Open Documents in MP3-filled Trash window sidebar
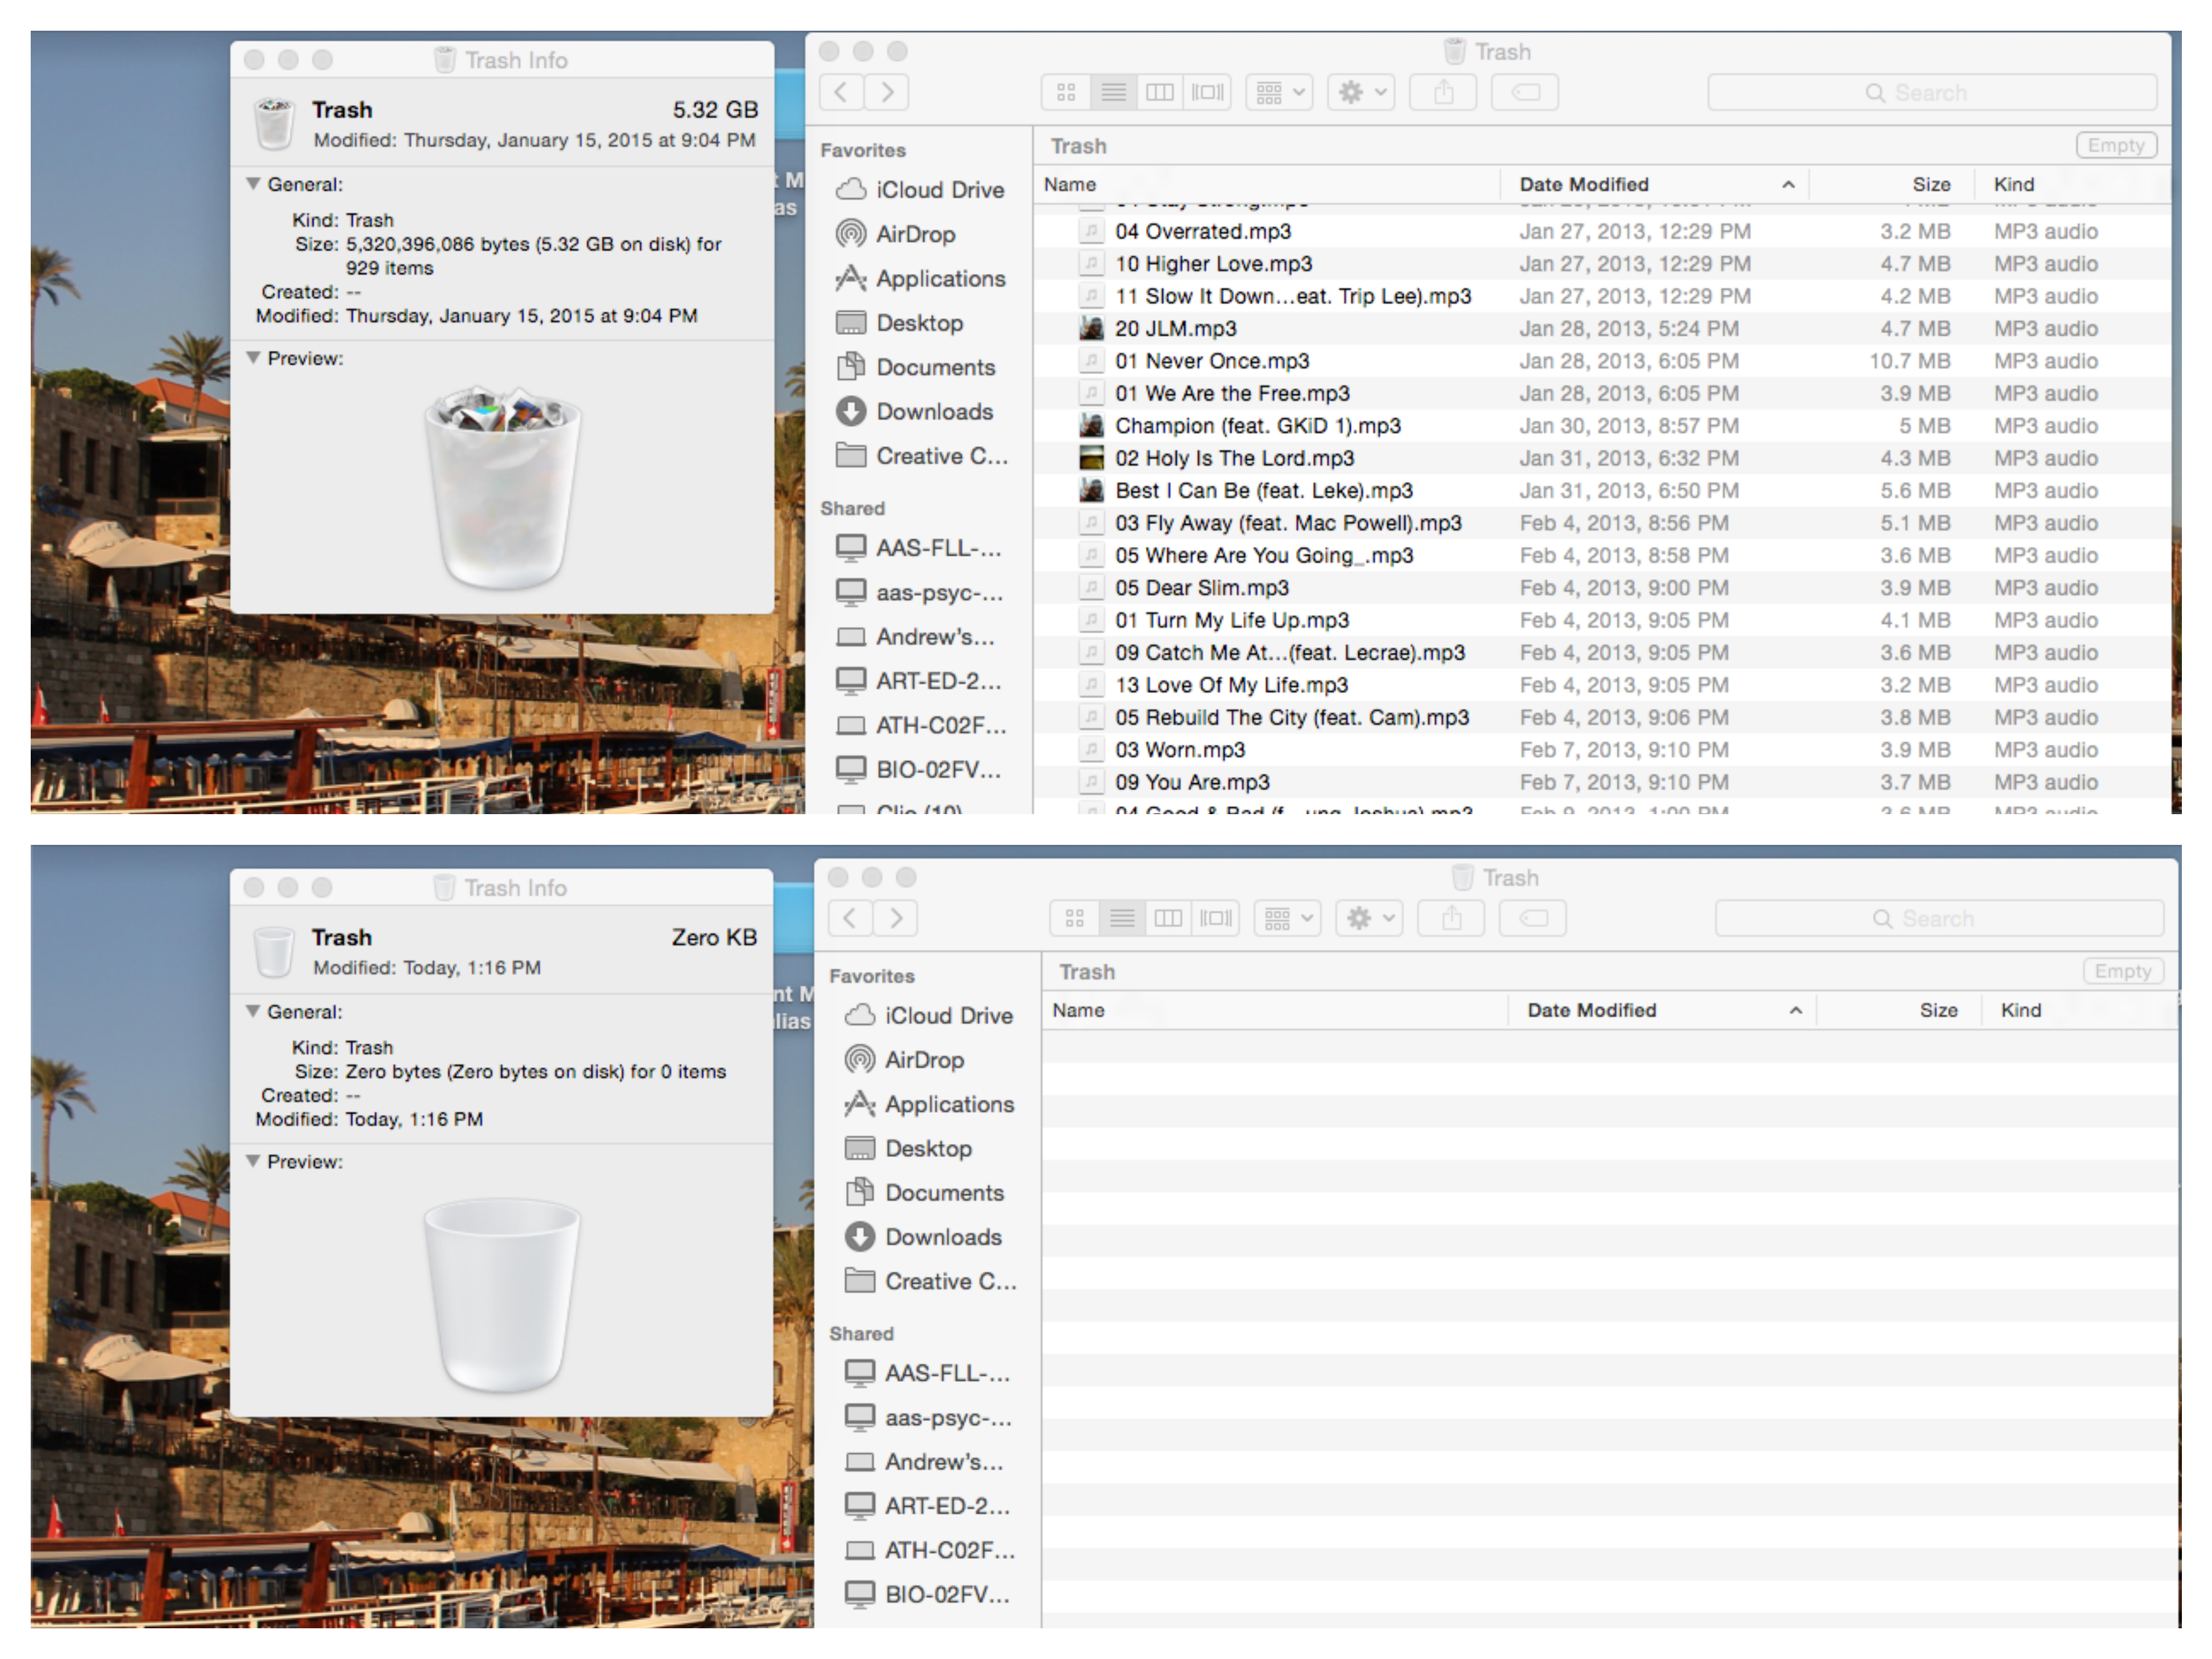The height and width of the screenshot is (1659, 2212). (x=915, y=367)
